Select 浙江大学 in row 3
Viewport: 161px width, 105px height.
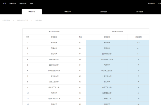click(x=54, y=54)
